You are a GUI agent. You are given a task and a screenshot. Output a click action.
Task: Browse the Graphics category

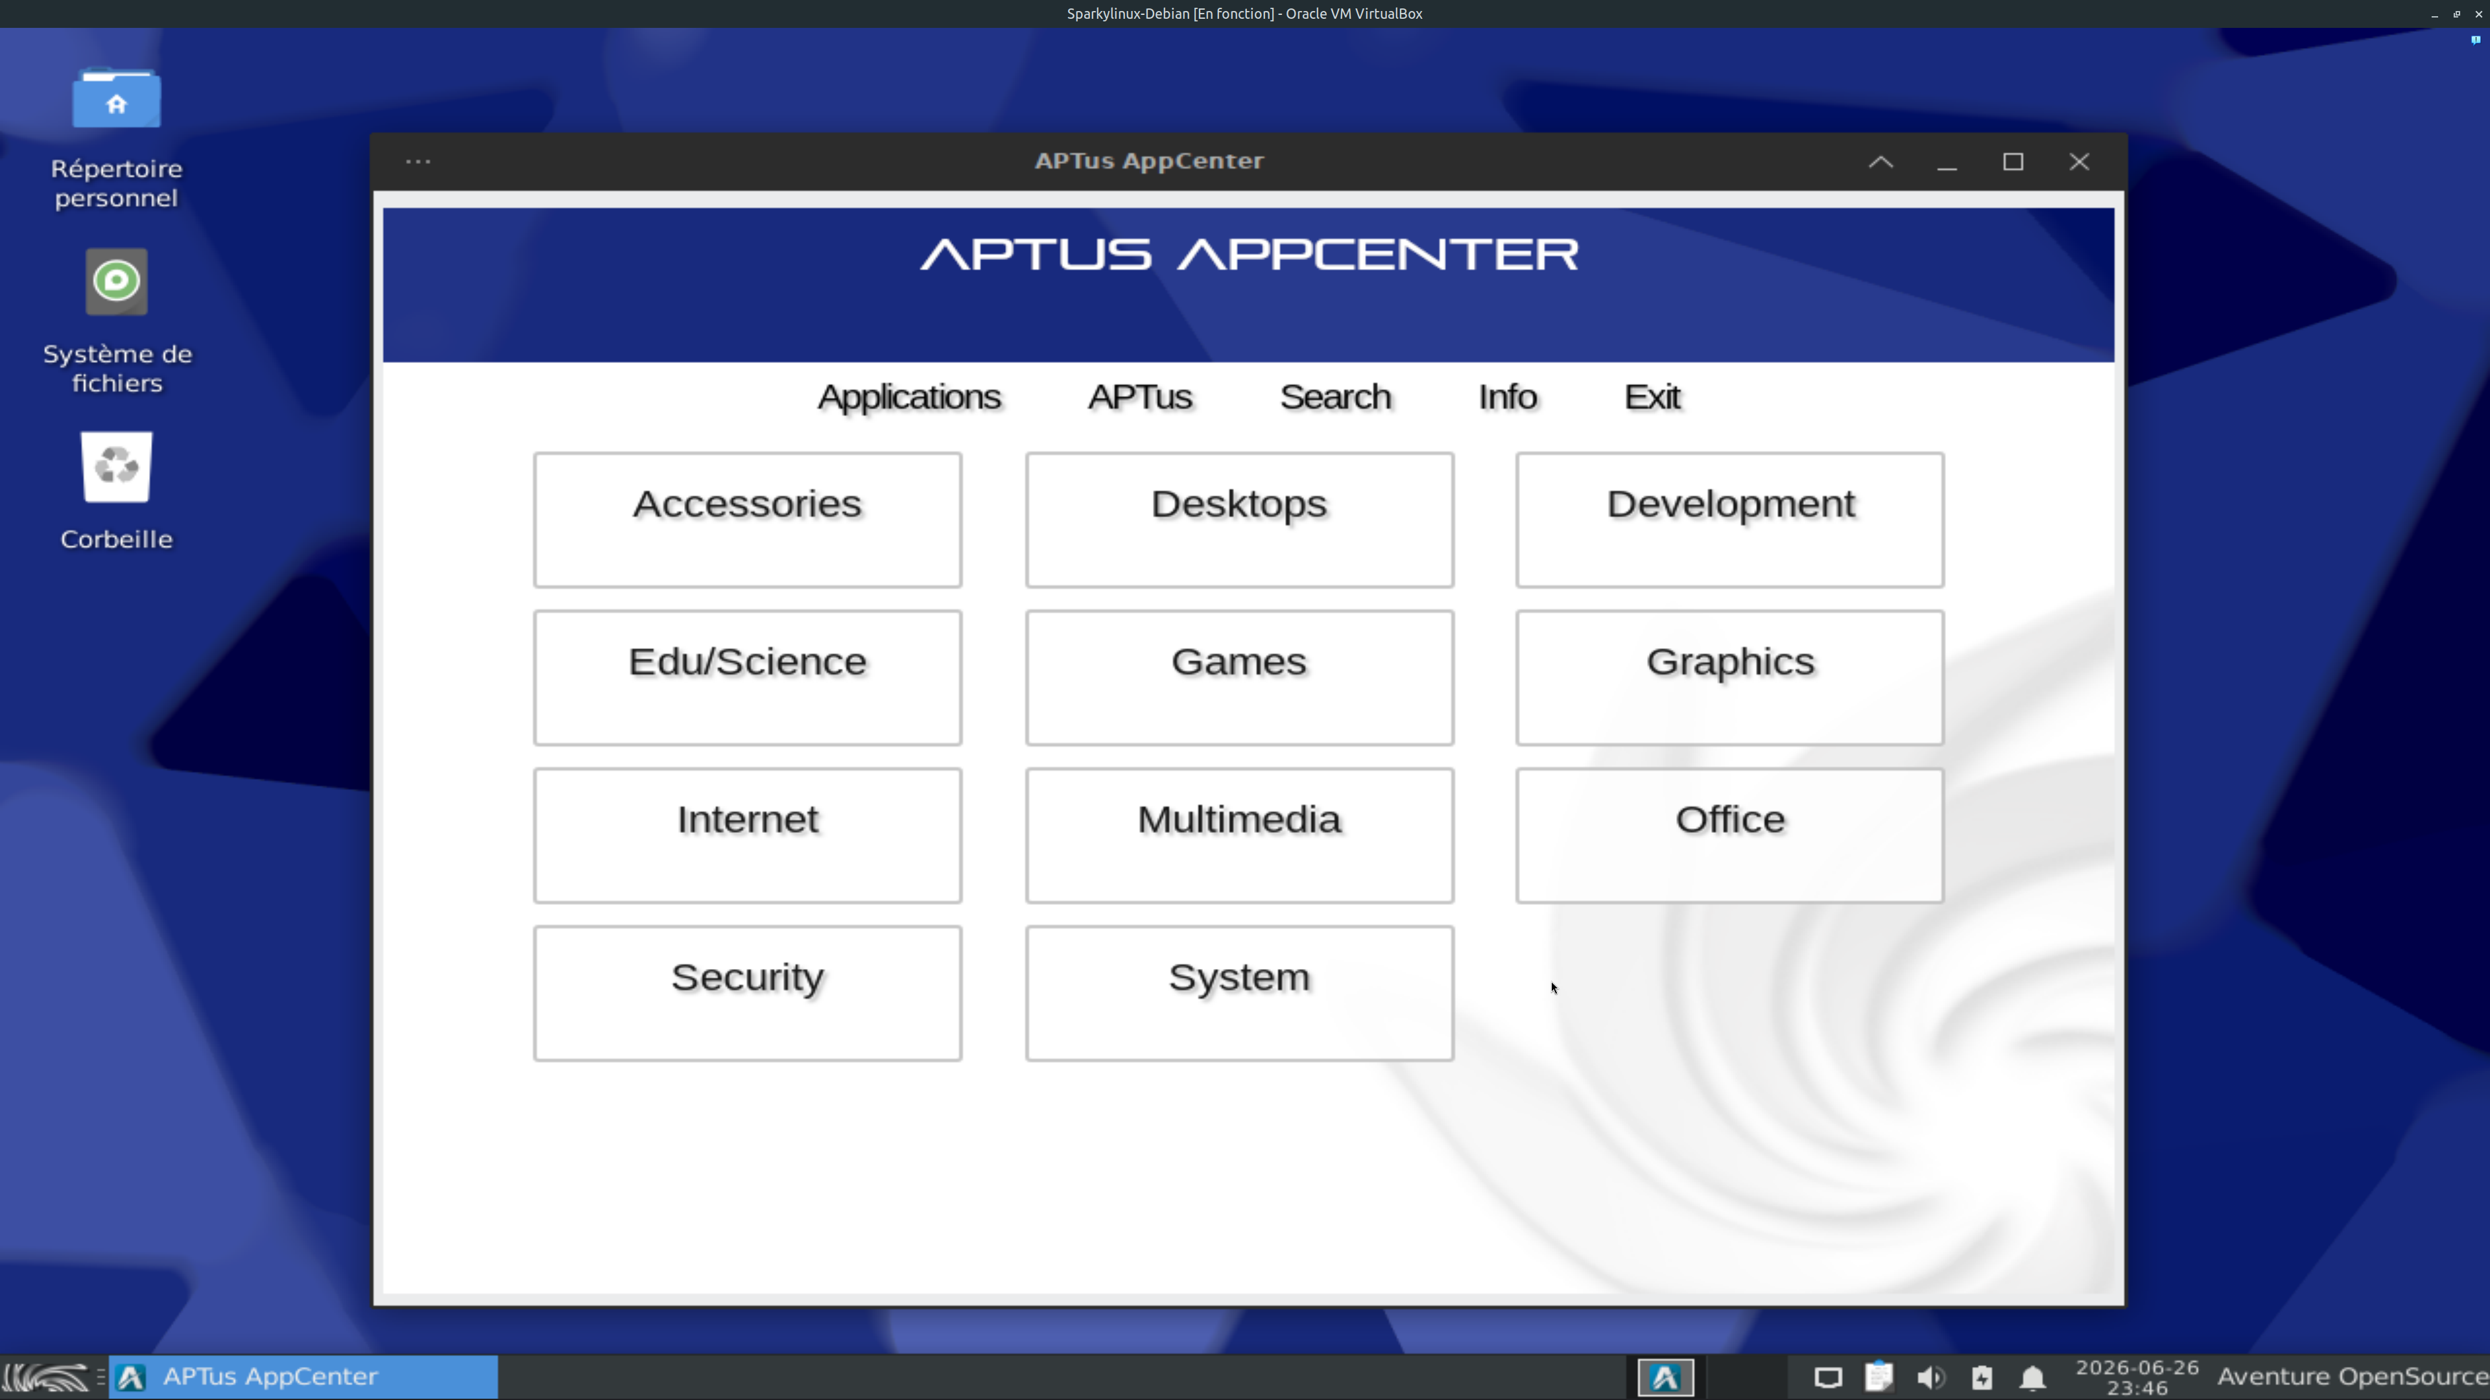coord(1729,677)
